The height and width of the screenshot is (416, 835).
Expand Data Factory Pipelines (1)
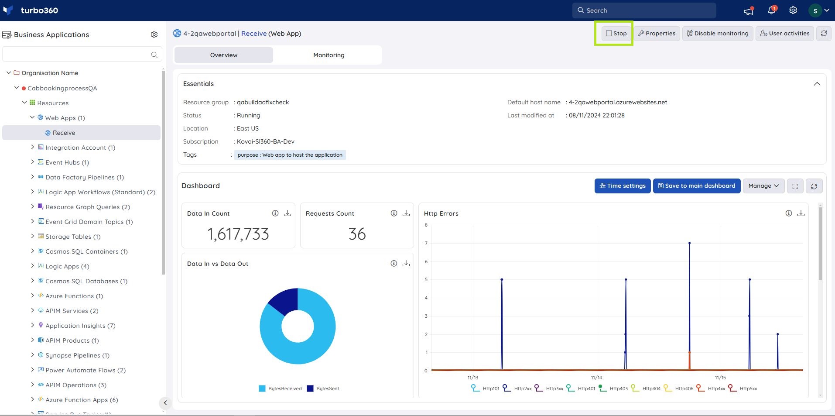click(x=32, y=177)
